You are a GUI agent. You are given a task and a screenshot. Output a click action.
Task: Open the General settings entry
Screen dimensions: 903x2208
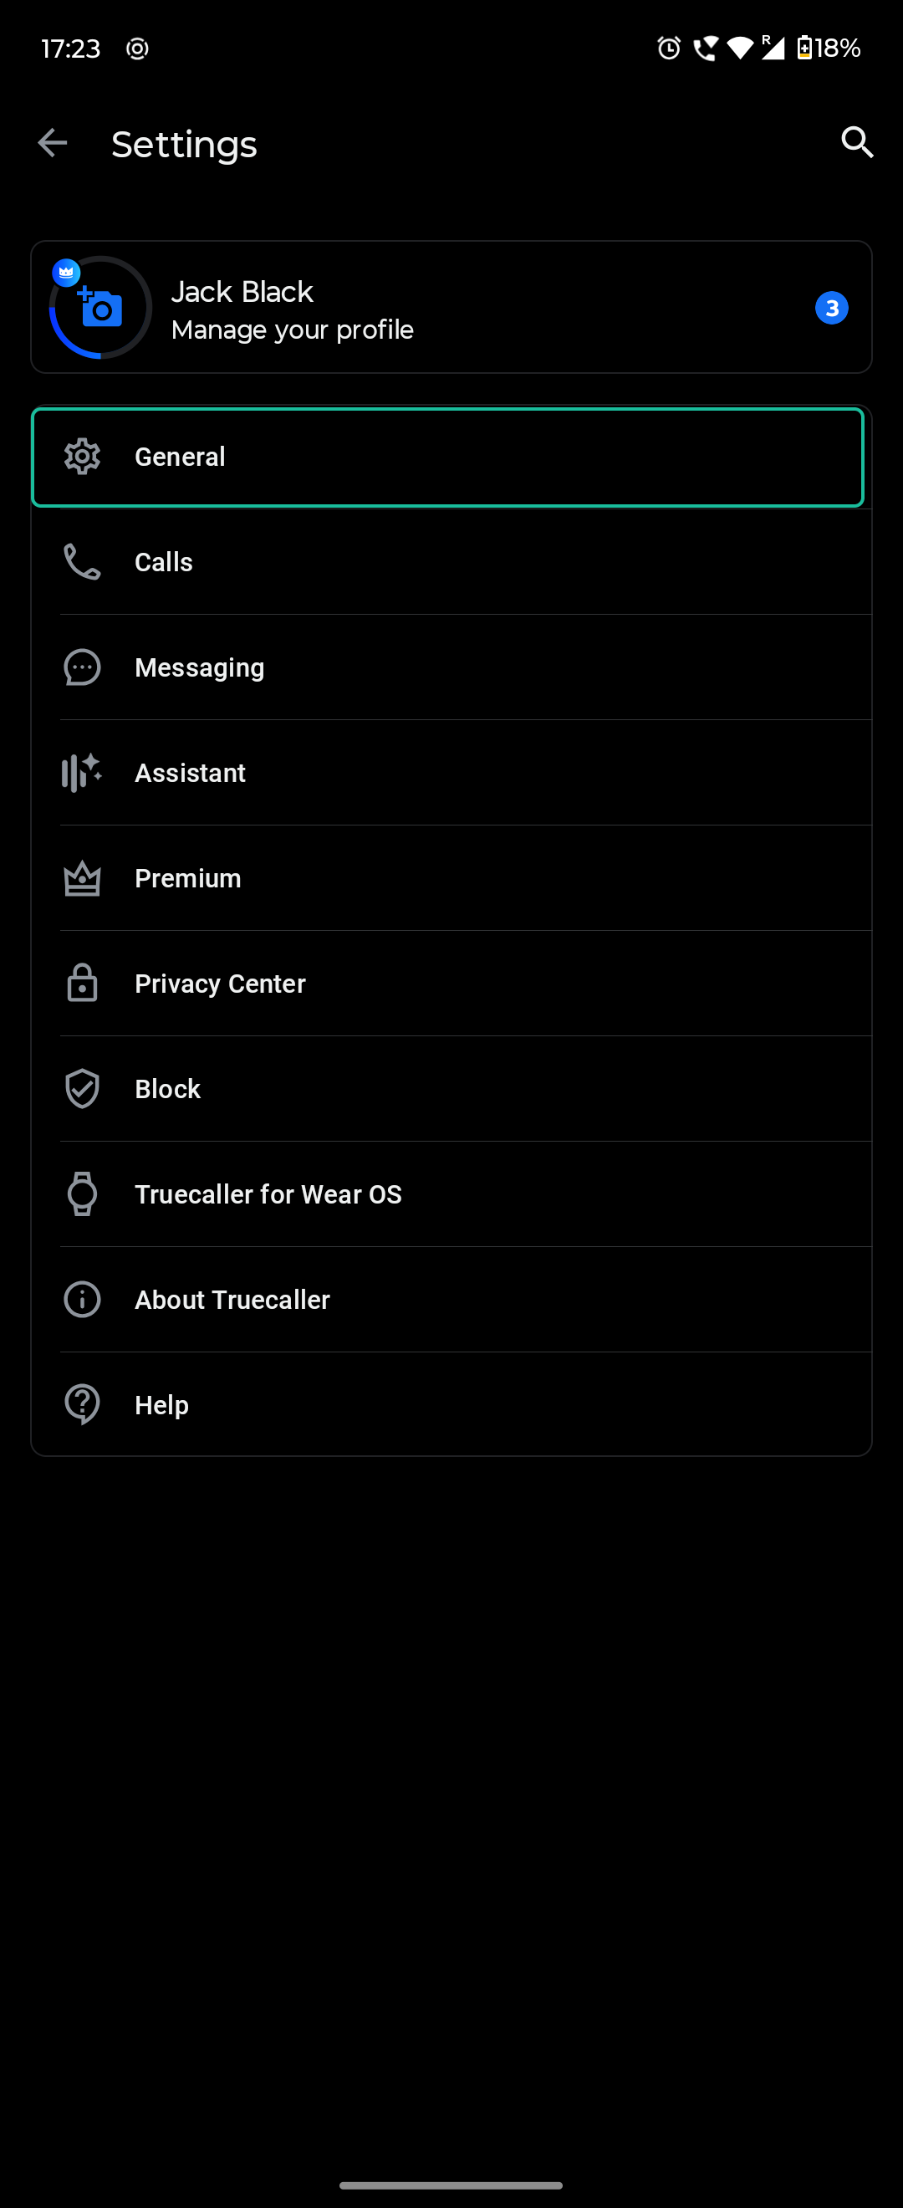[447, 457]
